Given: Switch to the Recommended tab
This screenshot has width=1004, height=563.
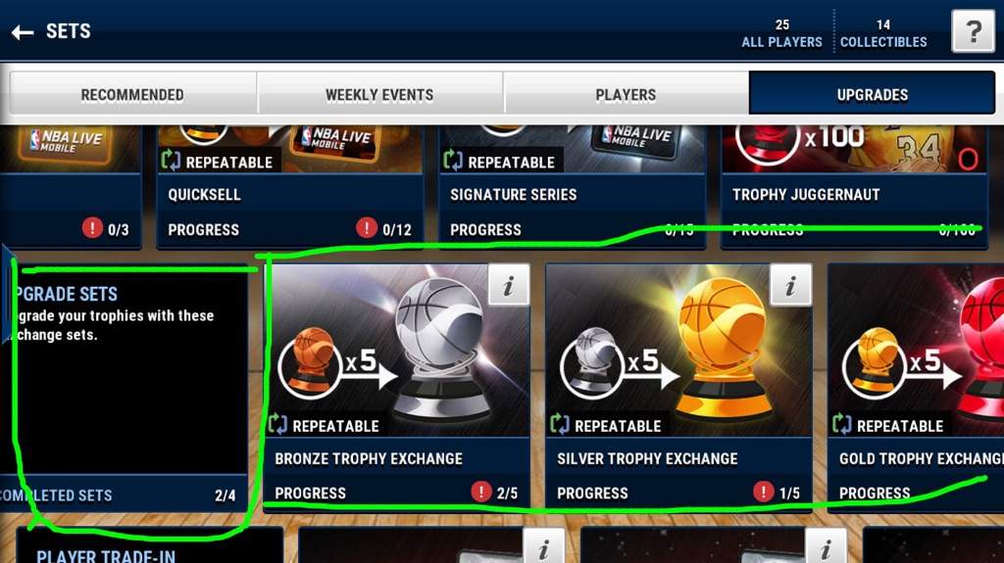Looking at the screenshot, I should (132, 95).
